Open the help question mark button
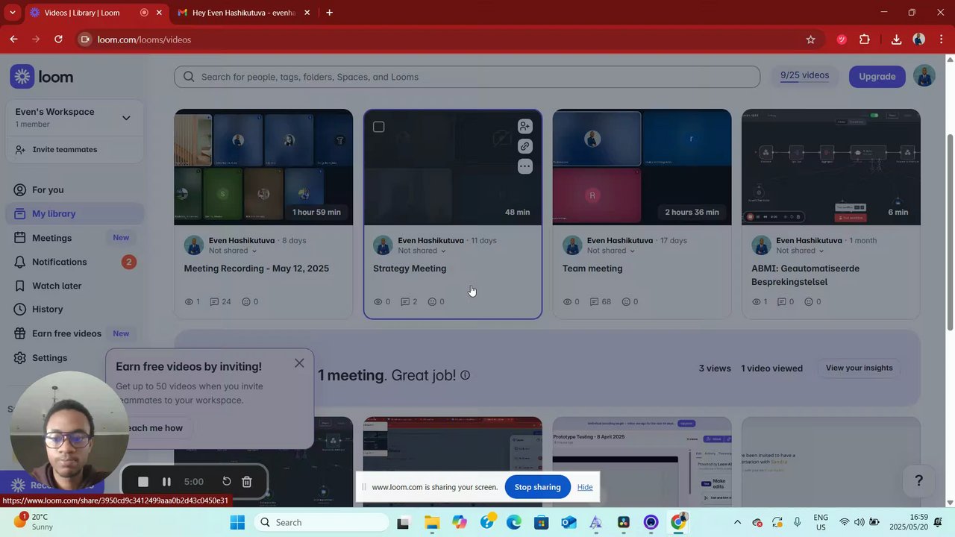 tap(918, 481)
